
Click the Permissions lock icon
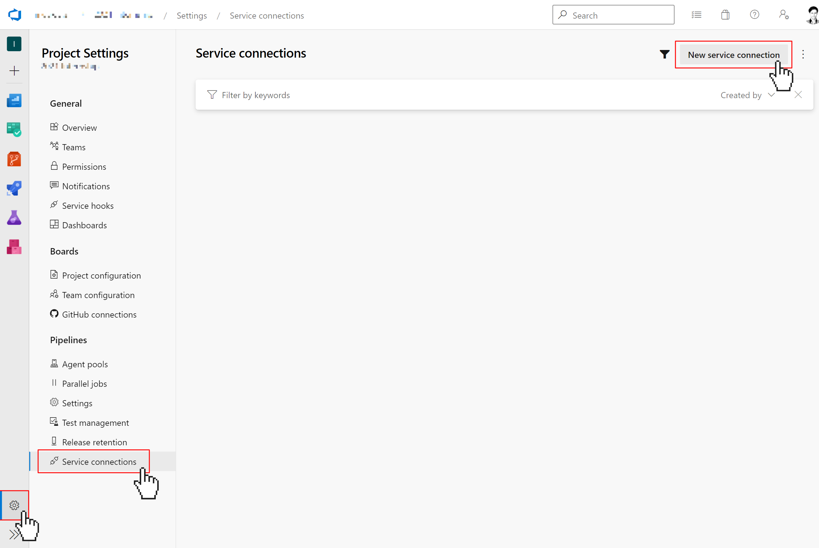pyautogui.click(x=54, y=166)
